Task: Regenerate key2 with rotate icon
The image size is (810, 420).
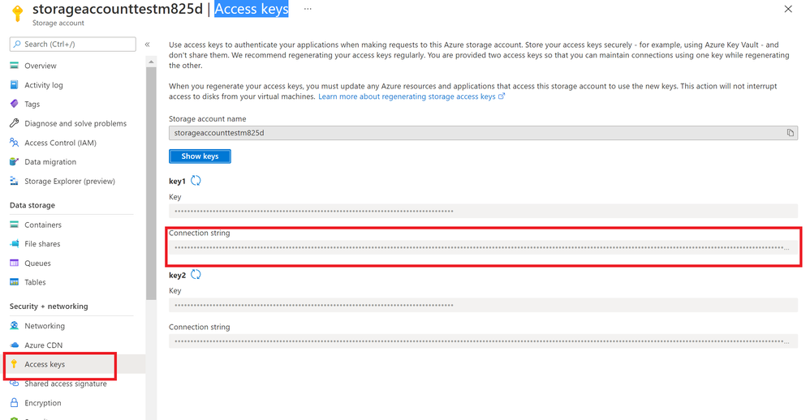Action: 196,275
